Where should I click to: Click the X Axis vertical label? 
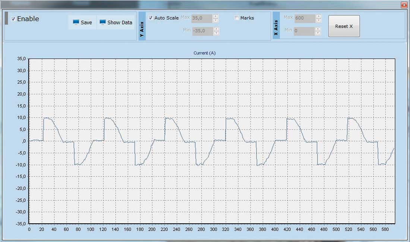coord(276,28)
